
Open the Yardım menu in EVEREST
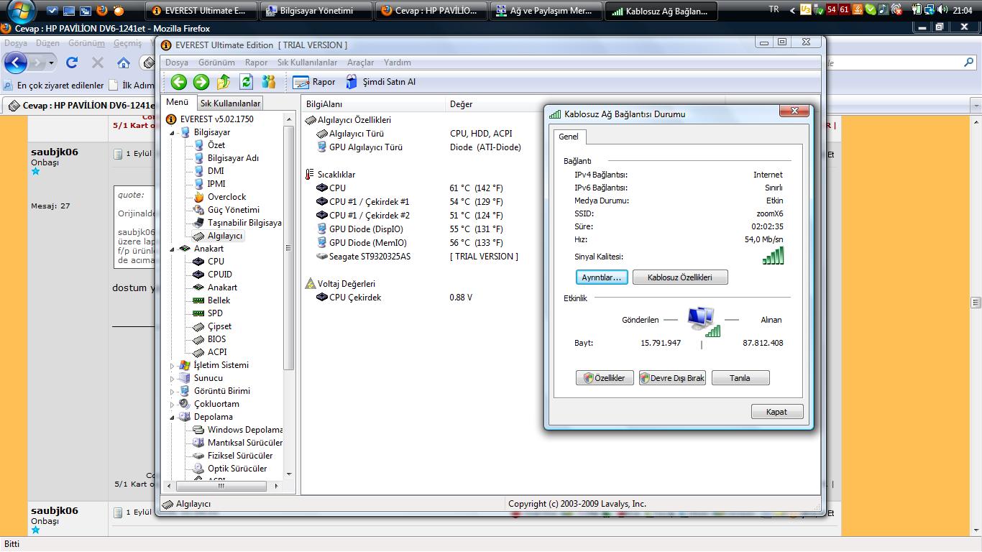[x=398, y=63]
